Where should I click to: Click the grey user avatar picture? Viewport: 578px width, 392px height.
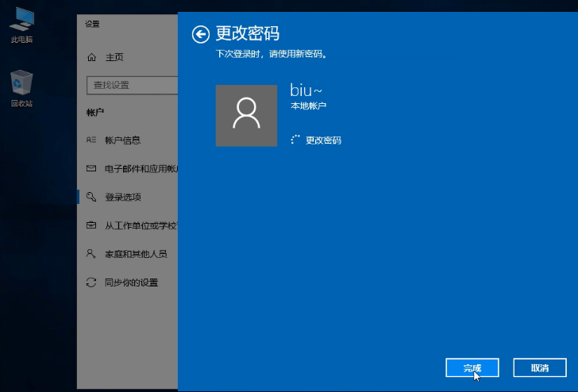(x=246, y=116)
